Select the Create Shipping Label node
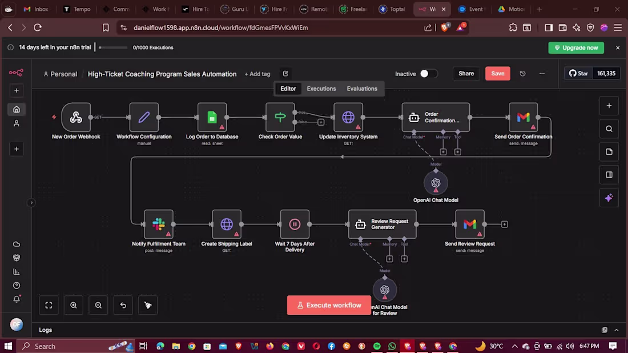Screen dimensions: 628x353 tap(227, 224)
